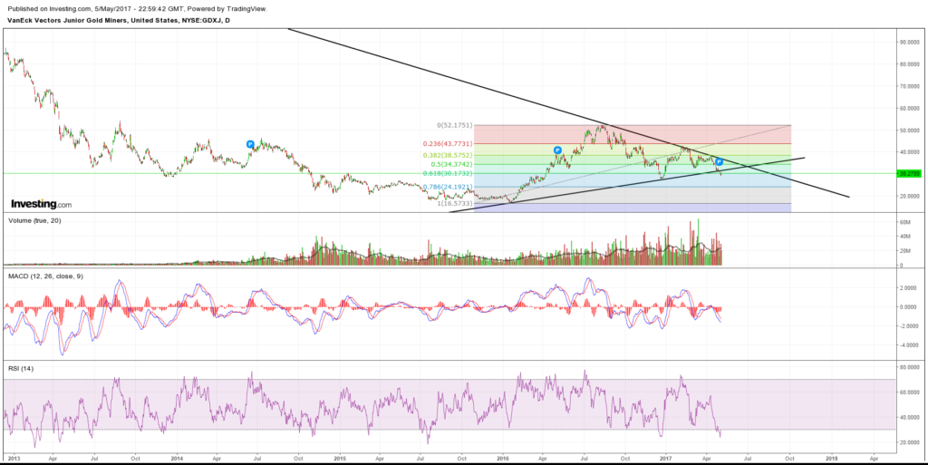Click the 70.0000 price axis label
This screenshot has height=465, width=928.
point(910,86)
